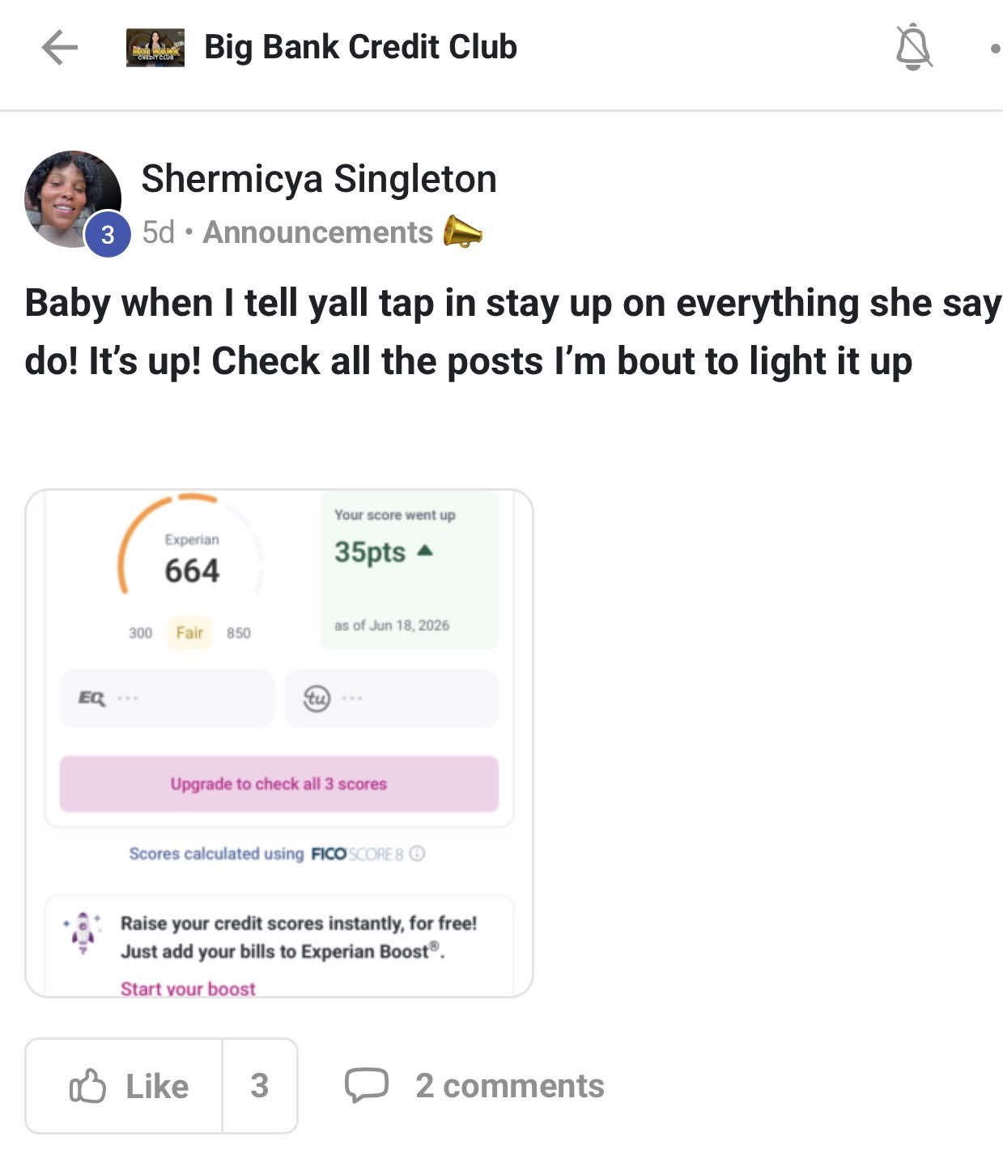Tap the Experian Boost rocket icon
1003x1158 pixels.
(x=83, y=931)
